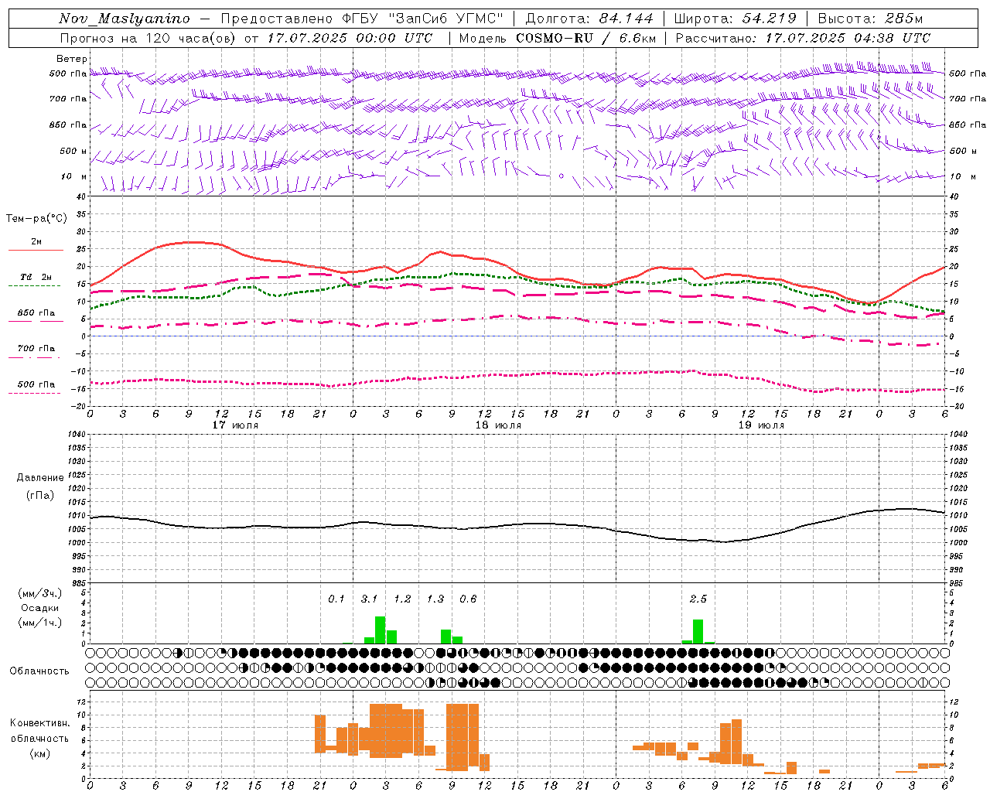Click the longitude value Долгота: 84.144
990x792 pixels.
coord(589,19)
